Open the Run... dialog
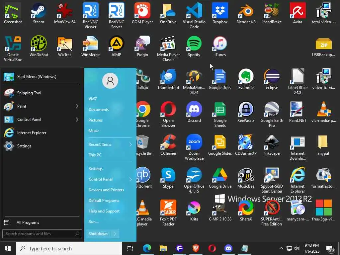 93,222
